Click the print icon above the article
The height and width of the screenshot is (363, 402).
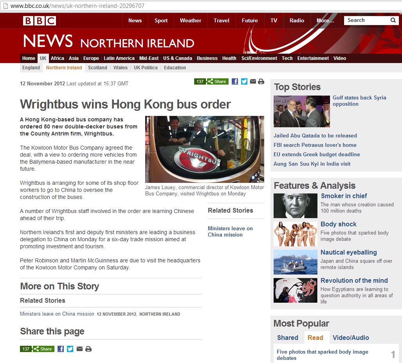tap(261, 81)
